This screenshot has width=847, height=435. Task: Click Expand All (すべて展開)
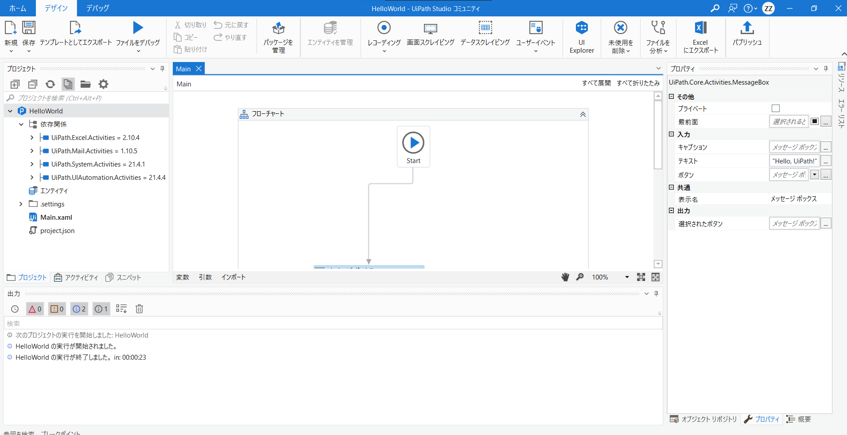(x=596, y=83)
